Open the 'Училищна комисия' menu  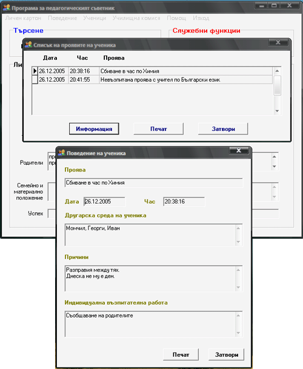136,18
